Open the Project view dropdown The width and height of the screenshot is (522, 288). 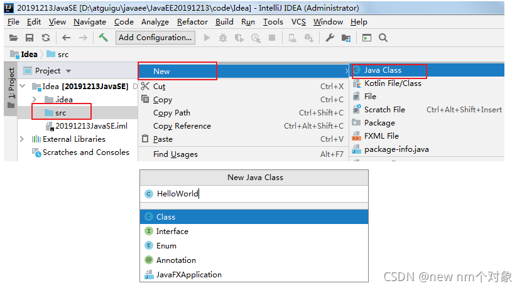click(x=68, y=71)
